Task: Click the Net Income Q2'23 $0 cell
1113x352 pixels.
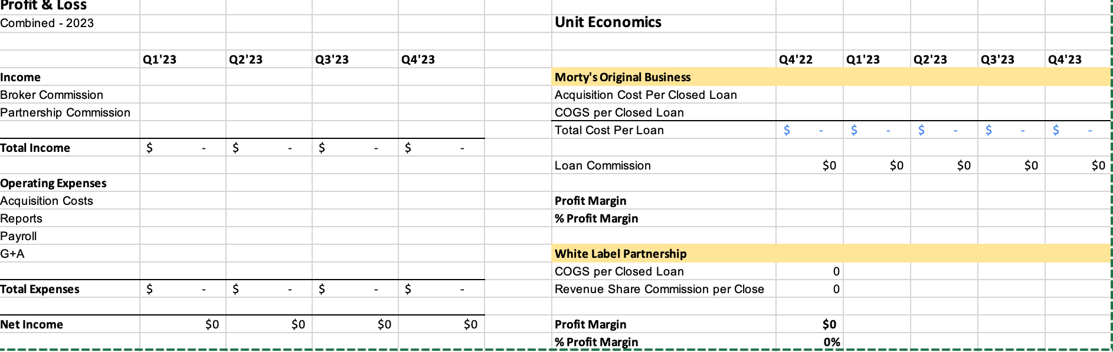Action: click(269, 324)
